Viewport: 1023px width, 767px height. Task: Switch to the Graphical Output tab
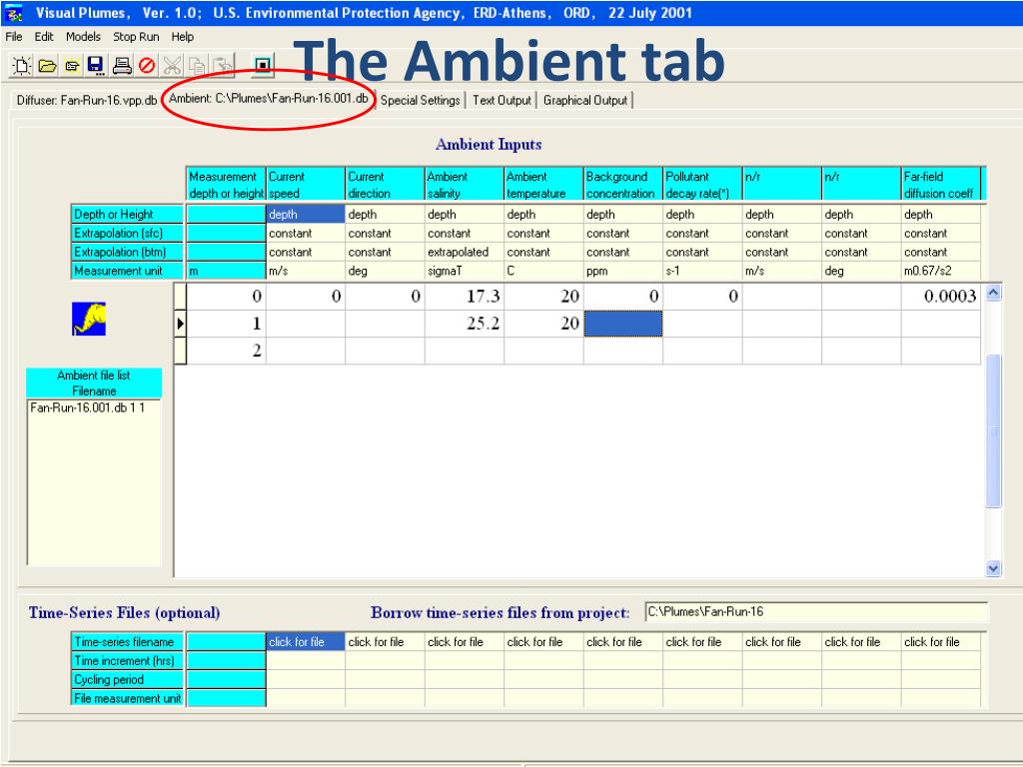pyautogui.click(x=584, y=101)
